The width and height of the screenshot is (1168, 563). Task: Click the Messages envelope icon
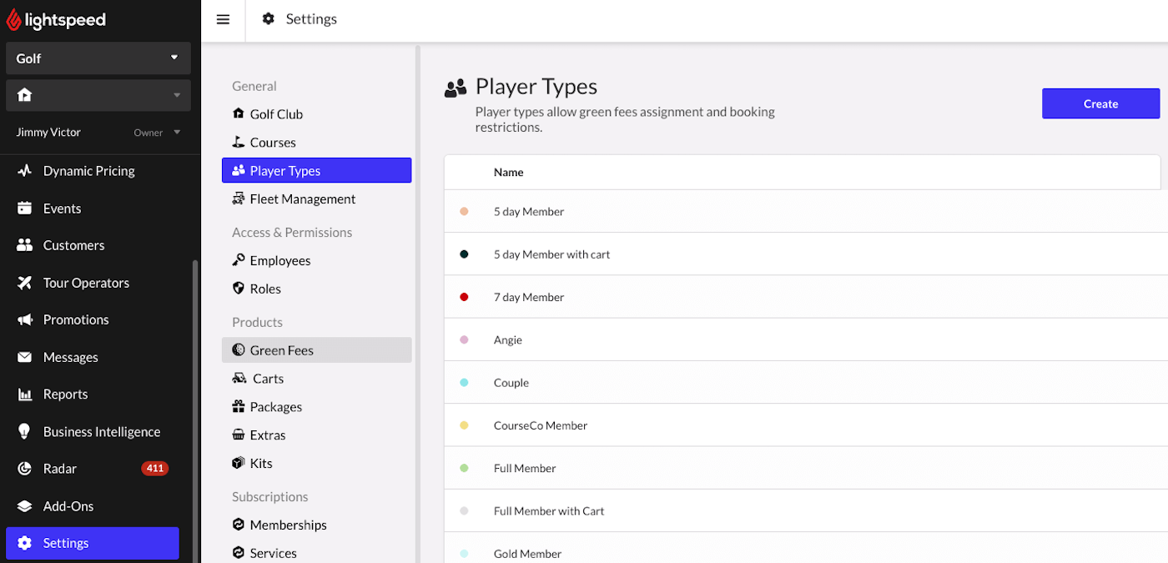coord(25,357)
